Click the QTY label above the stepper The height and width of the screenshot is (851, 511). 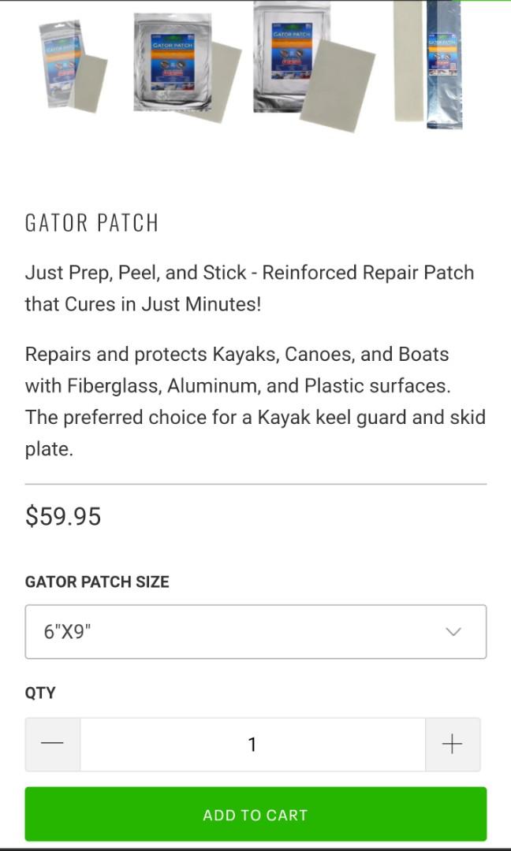coord(39,693)
